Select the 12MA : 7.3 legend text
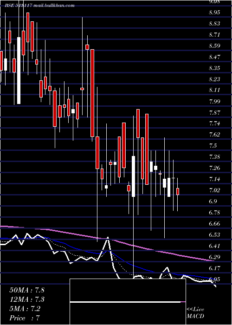This screenshot has height=325, width=232. coord(27,299)
